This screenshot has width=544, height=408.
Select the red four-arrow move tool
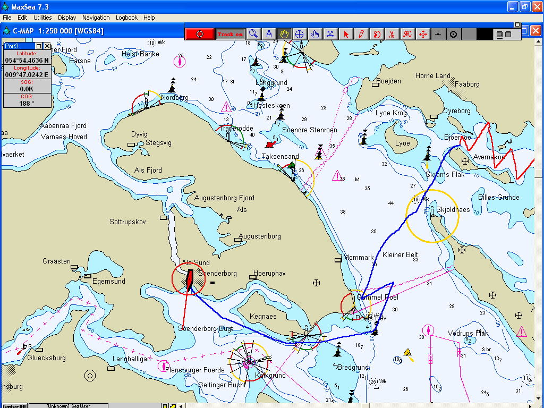click(x=423, y=34)
